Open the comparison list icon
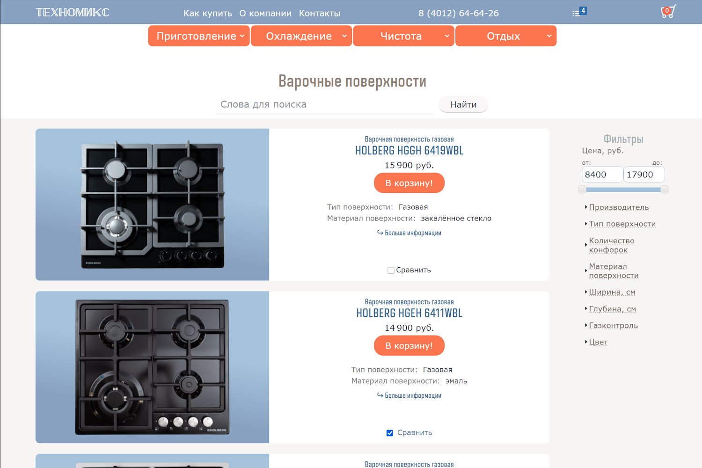 (578, 12)
